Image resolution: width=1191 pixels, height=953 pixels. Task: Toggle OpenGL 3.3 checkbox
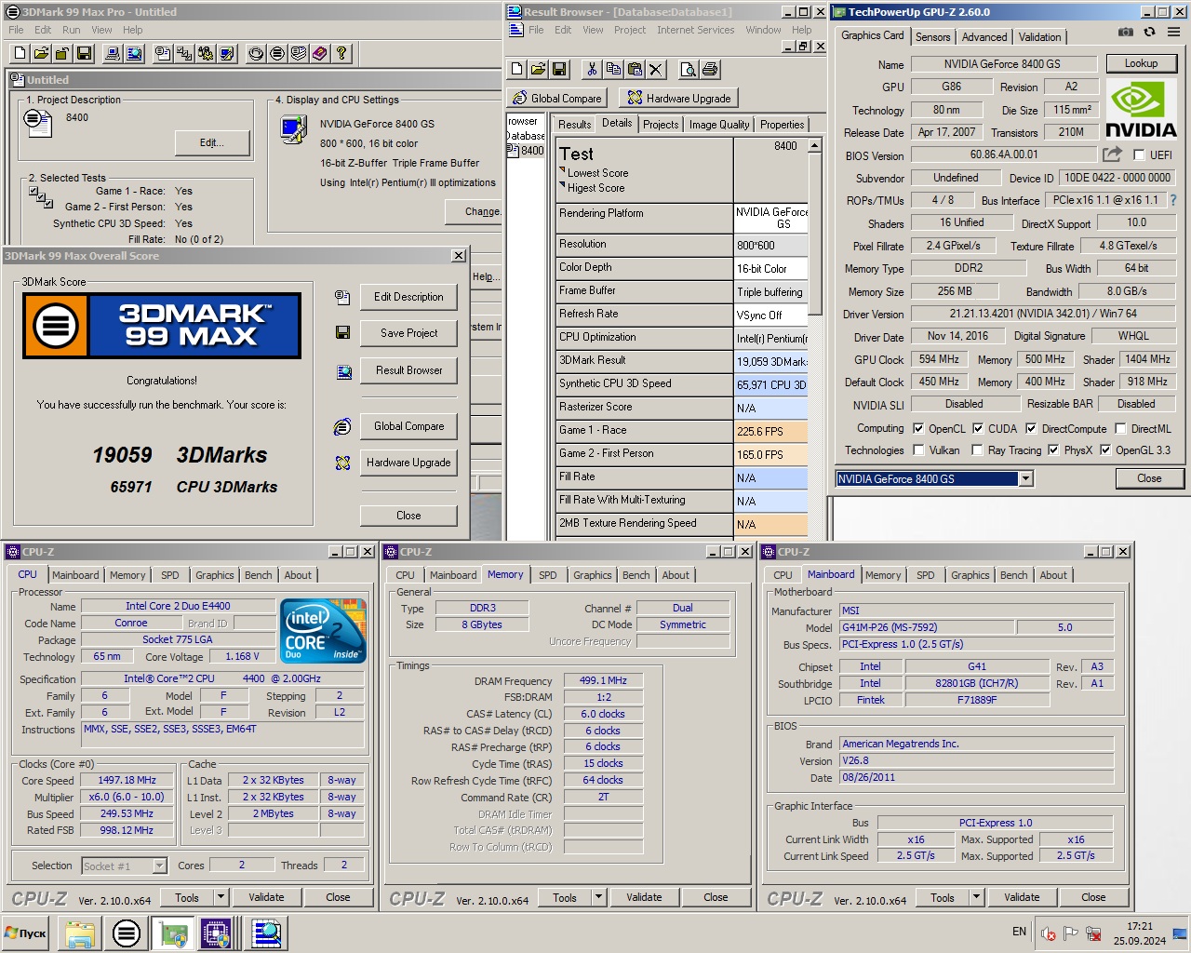click(x=1105, y=450)
